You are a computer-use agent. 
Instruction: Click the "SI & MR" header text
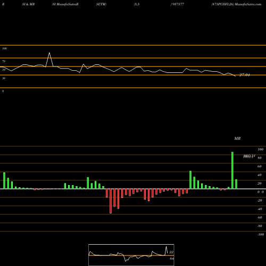(x=28, y=4)
